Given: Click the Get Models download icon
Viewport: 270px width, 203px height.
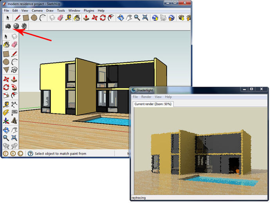Looking at the screenshot, I should coord(181,18).
